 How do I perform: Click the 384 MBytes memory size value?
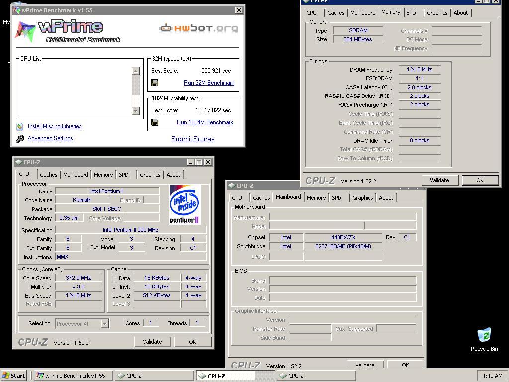tap(358, 40)
